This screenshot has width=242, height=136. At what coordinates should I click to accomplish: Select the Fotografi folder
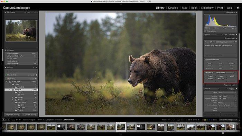point(21,90)
